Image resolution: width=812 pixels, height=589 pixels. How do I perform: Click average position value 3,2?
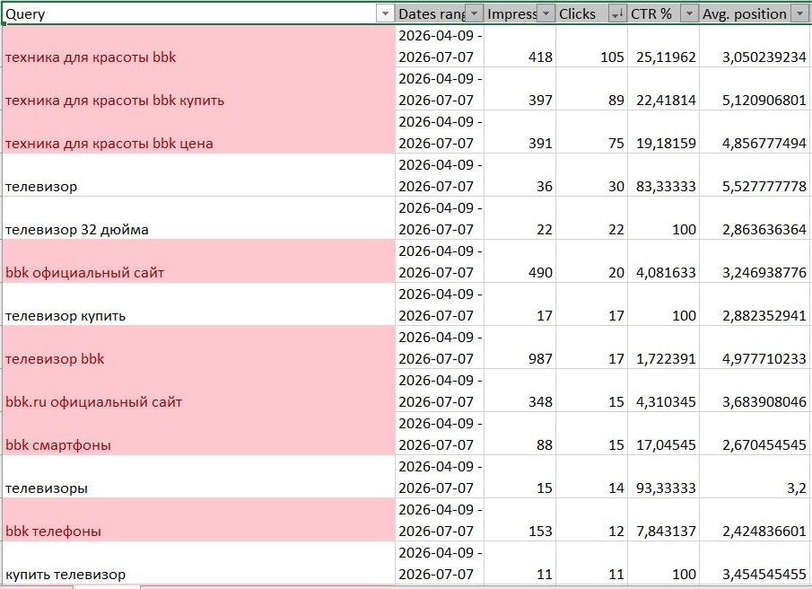[x=754, y=477]
